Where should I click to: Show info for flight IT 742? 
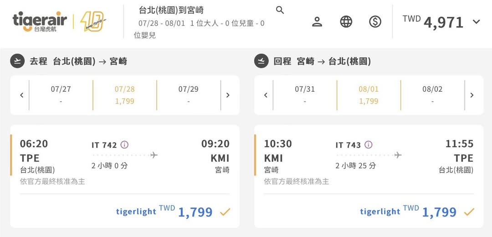(x=124, y=145)
